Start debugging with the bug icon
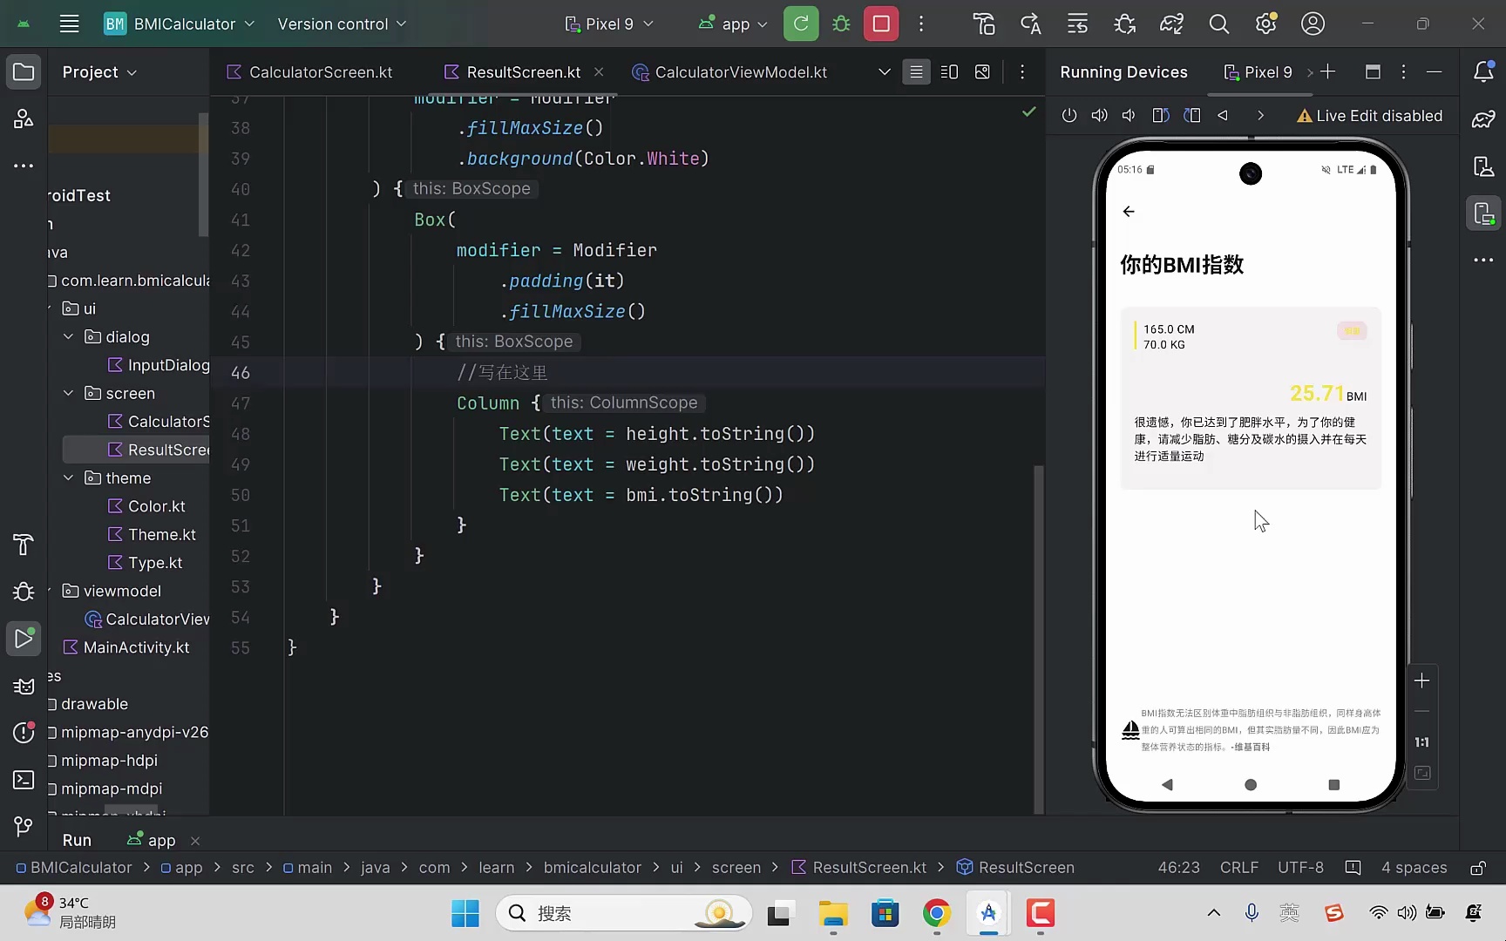The image size is (1506, 941). [842, 24]
